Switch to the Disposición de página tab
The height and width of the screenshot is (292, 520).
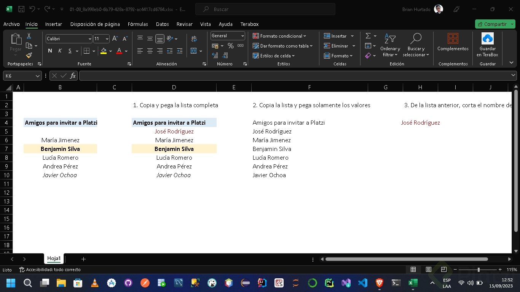click(x=95, y=24)
